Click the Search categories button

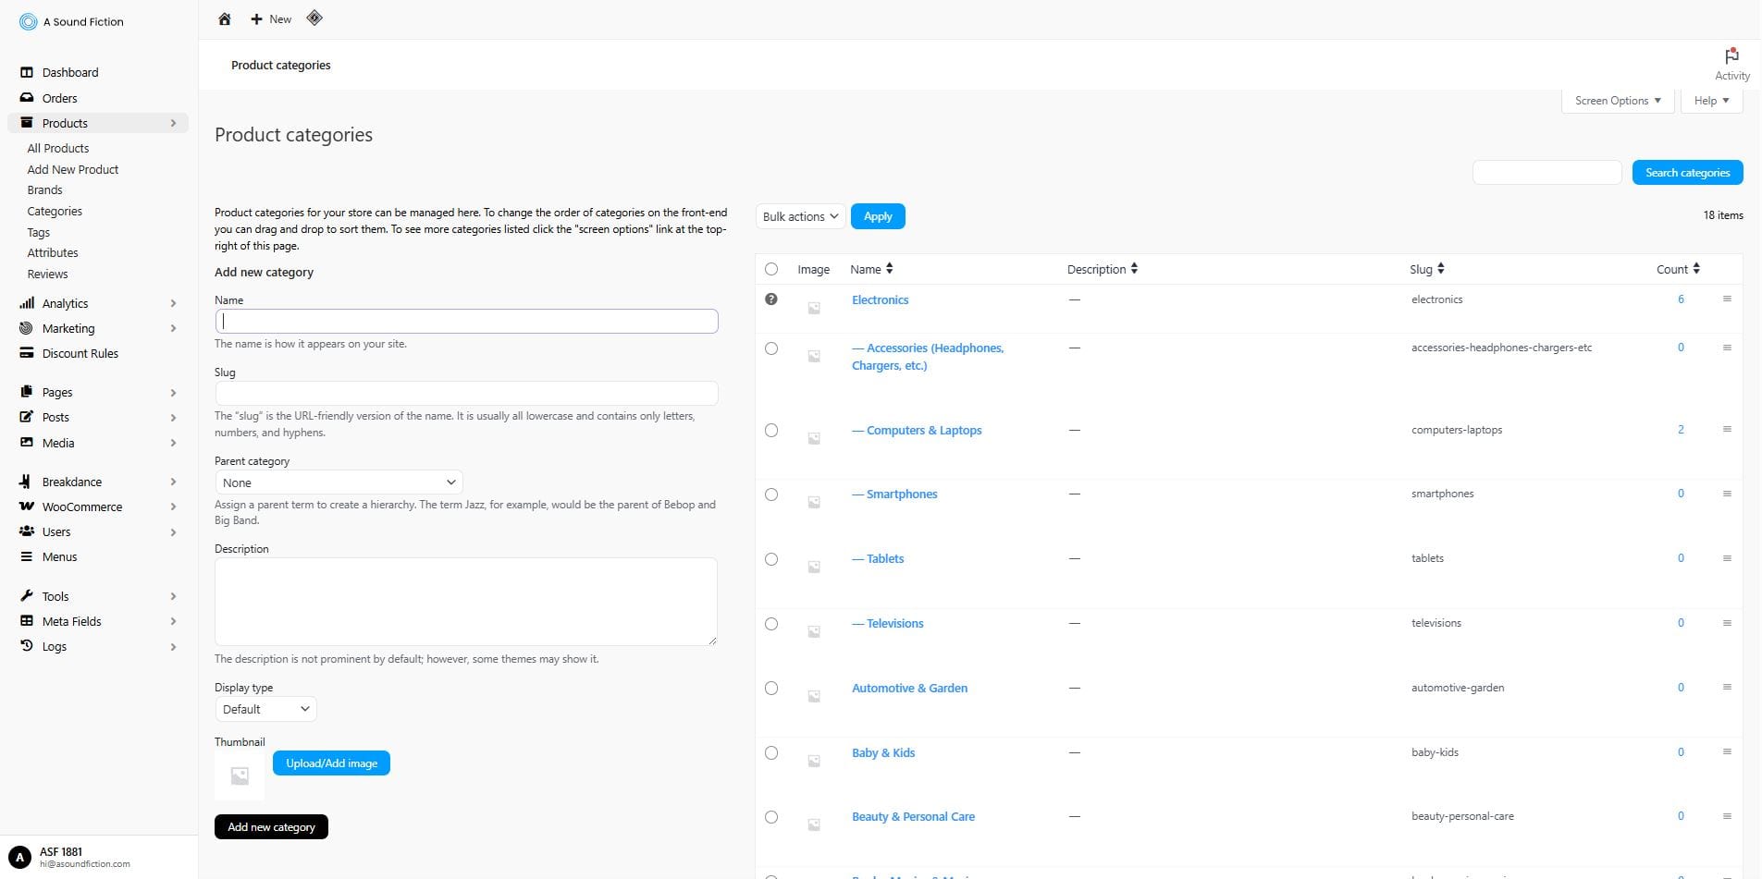pos(1686,172)
